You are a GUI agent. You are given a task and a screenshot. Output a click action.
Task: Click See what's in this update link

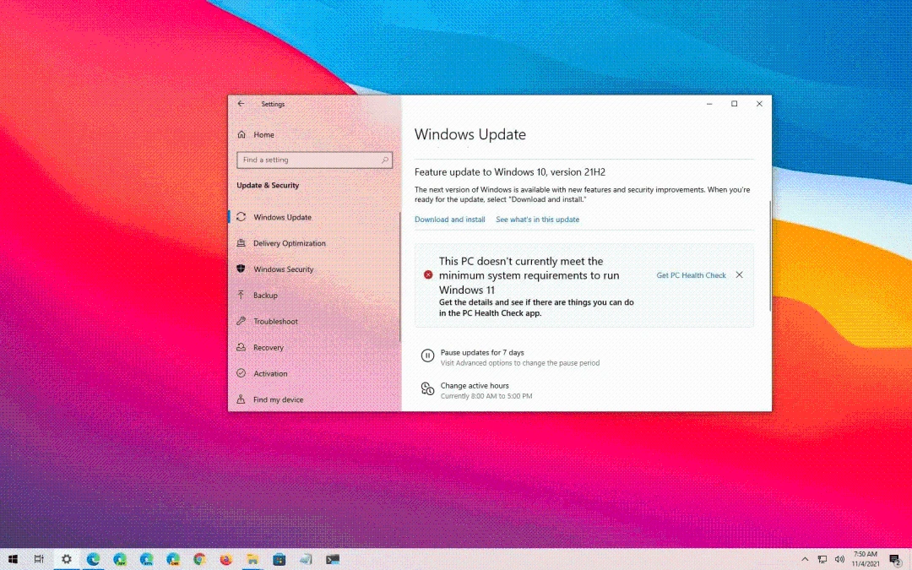537,220
